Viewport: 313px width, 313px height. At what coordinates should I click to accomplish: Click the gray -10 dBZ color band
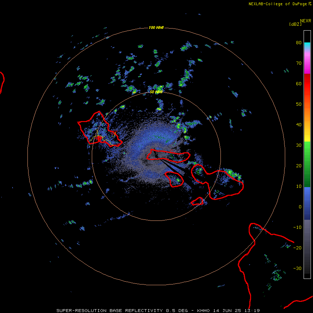pos(307,227)
